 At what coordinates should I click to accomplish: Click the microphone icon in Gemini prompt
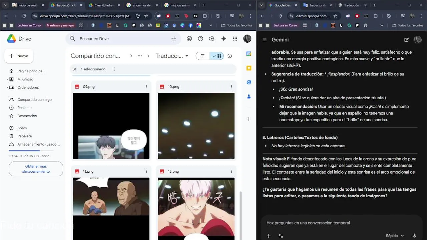click(x=415, y=236)
